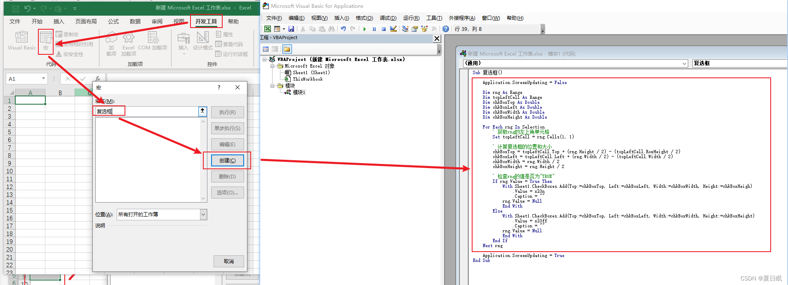
Task: Open the Insert UserForm dropdown arrow in VBA toolbar
Action: pos(284,29)
